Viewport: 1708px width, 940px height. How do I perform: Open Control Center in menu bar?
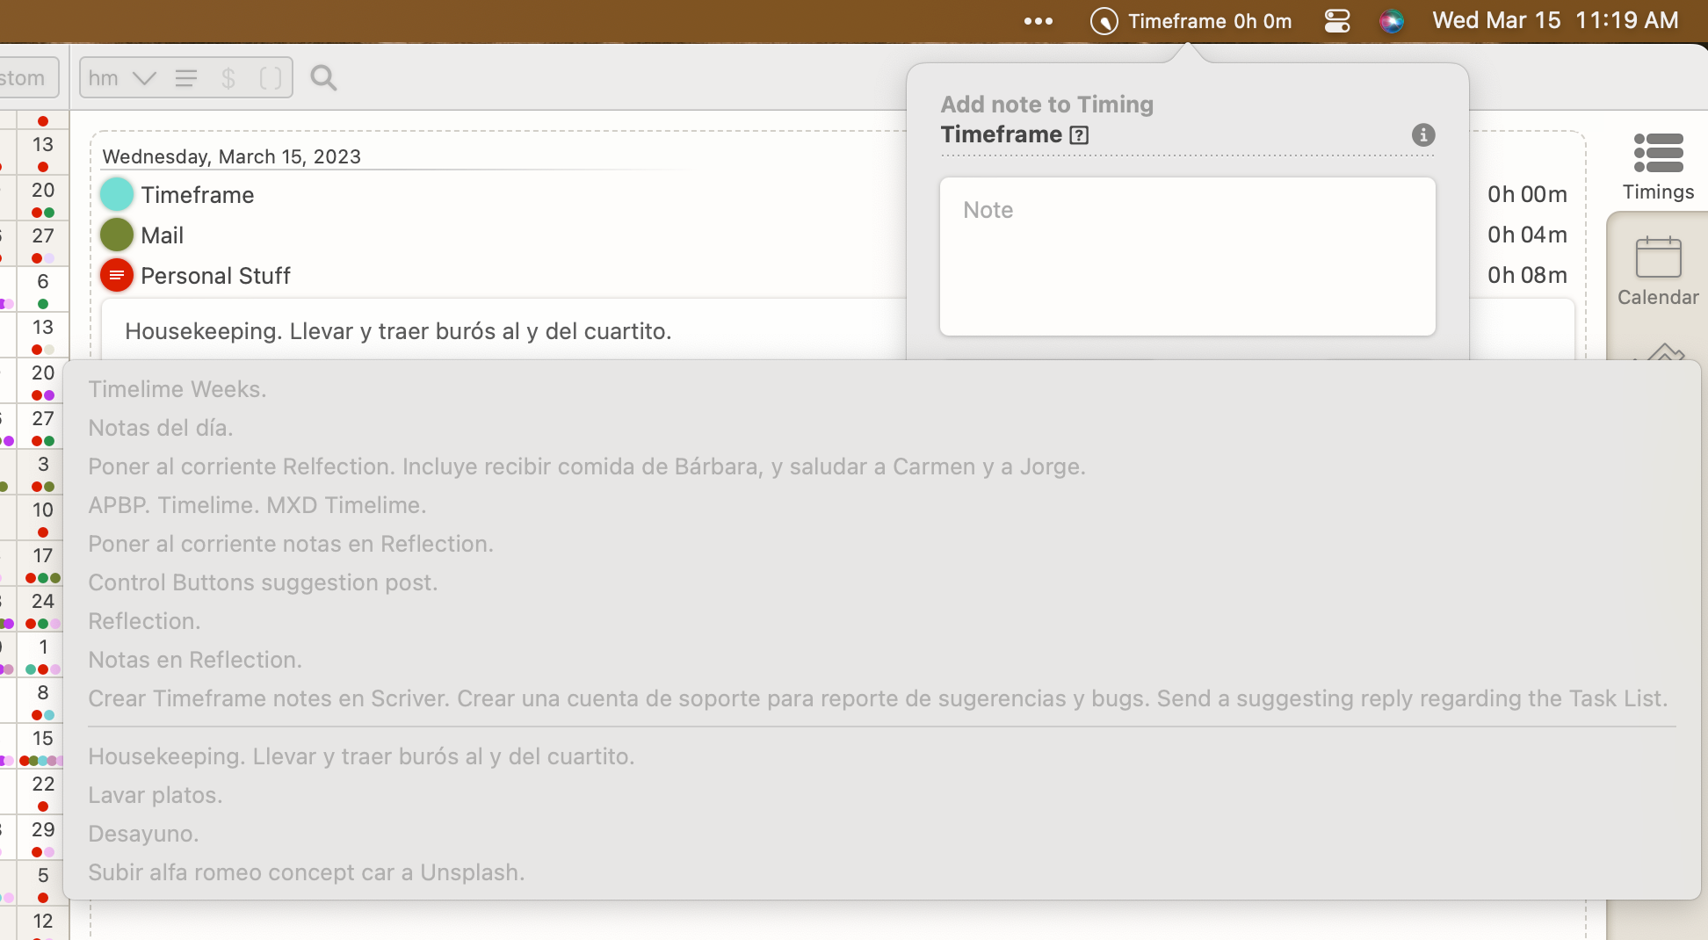(x=1336, y=21)
